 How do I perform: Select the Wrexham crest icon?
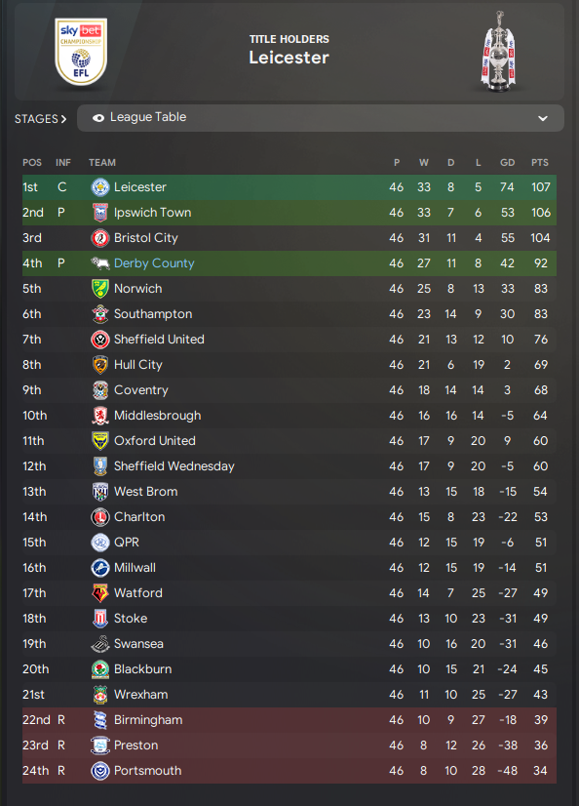click(100, 695)
